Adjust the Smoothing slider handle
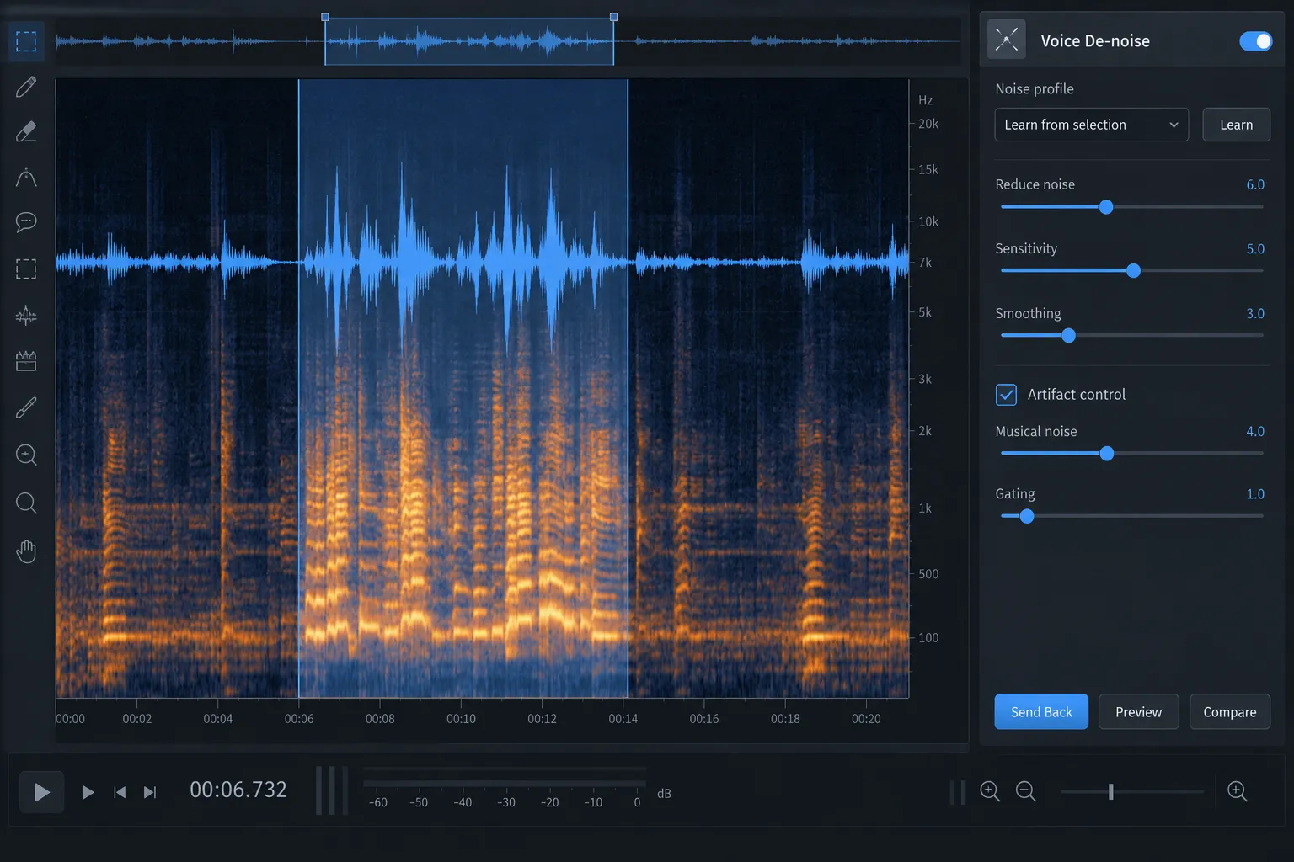This screenshot has height=862, width=1294. 1068,335
